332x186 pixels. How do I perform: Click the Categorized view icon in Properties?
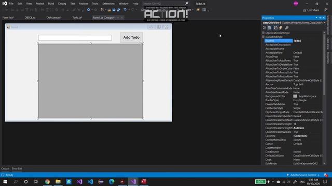pyautogui.click(x=265, y=28)
